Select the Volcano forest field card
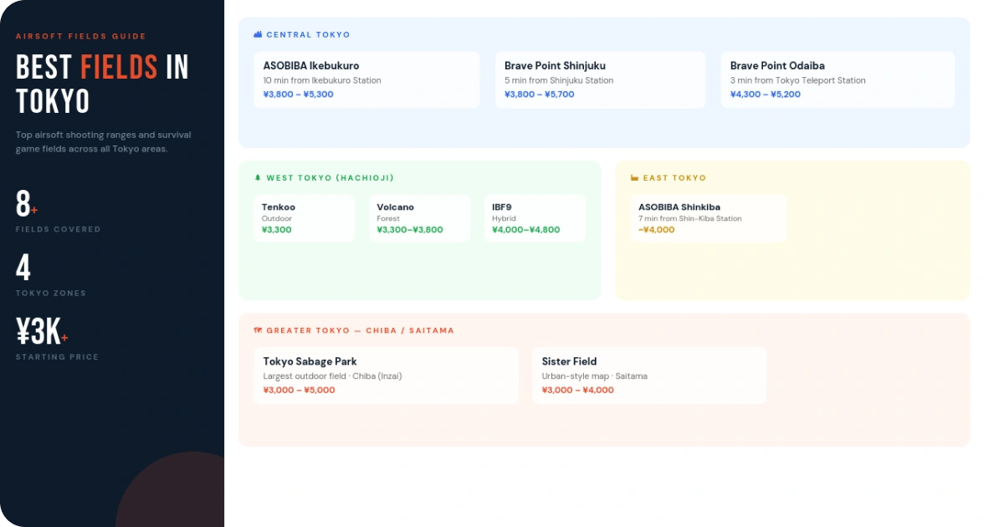1004x527 pixels. click(x=419, y=218)
